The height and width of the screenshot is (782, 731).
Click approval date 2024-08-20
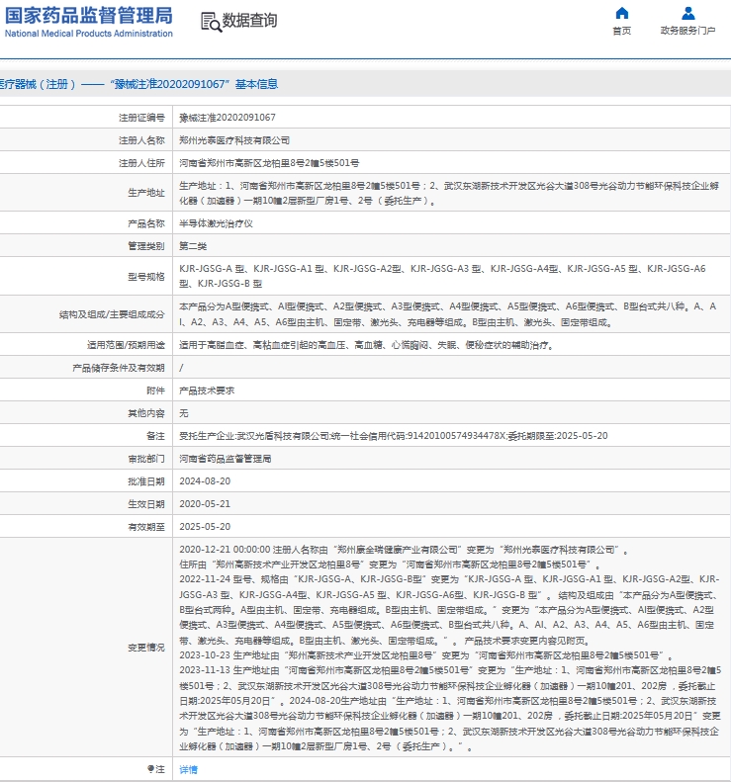tap(205, 481)
